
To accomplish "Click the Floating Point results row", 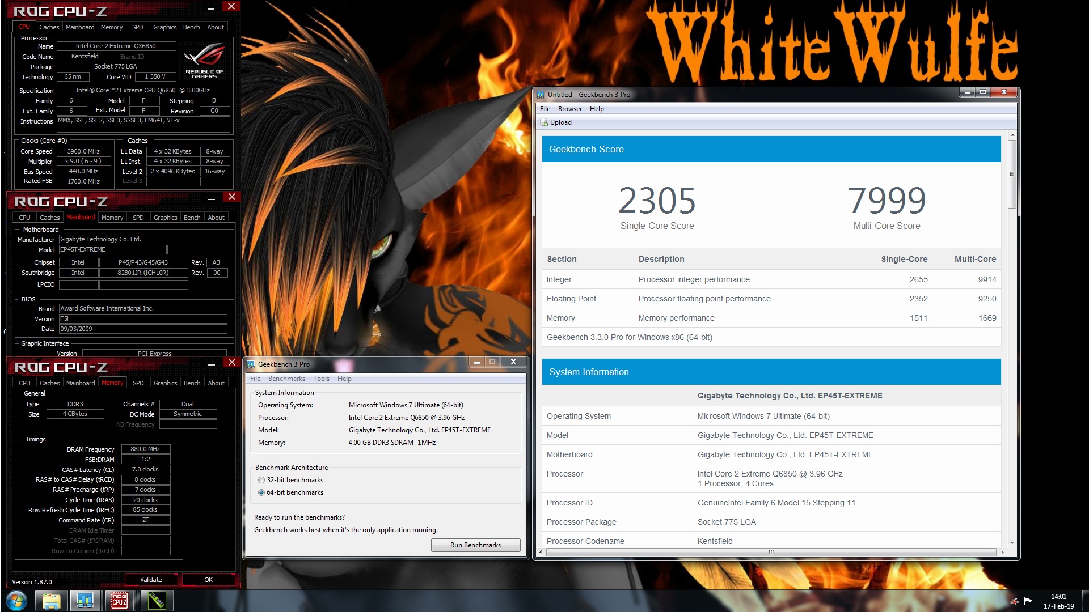I will pyautogui.click(x=771, y=299).
